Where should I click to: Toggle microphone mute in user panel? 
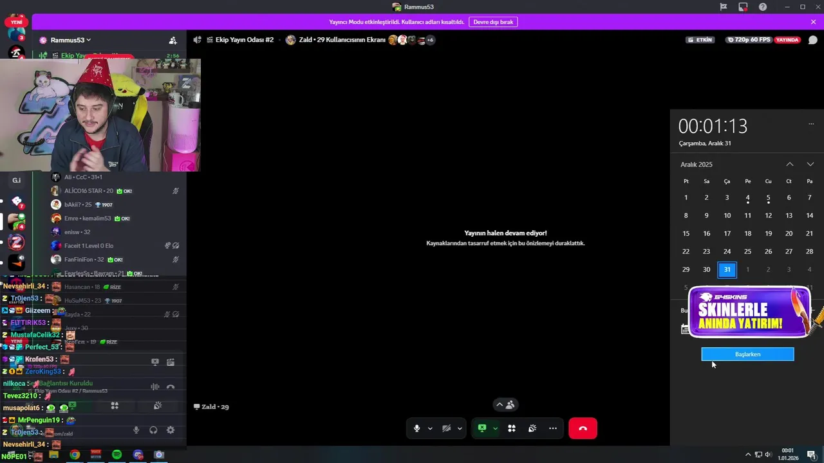[x=136, y=430]
